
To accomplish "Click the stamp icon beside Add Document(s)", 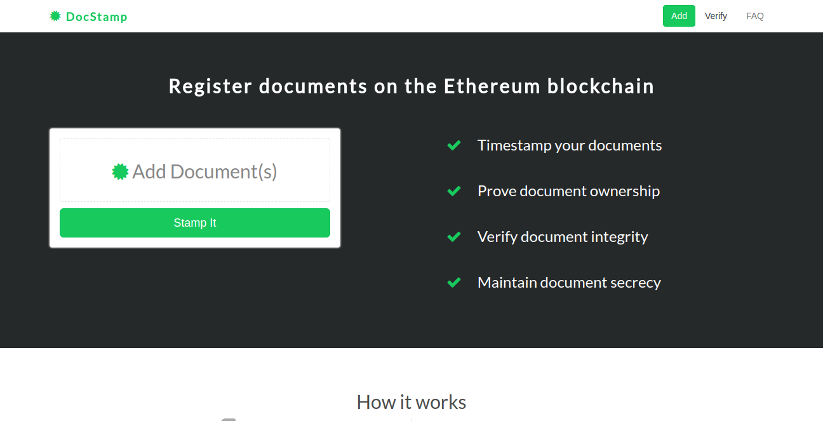I will (120, 171).
